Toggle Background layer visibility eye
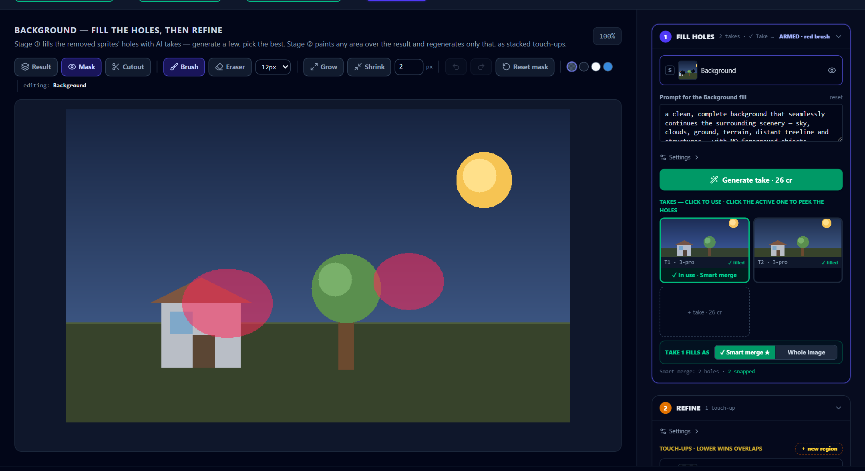This screenshot has height=471, width=865. [832, 70]
